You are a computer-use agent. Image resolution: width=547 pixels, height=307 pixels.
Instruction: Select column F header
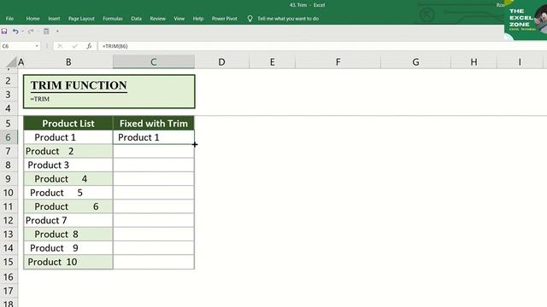point(338,62)
